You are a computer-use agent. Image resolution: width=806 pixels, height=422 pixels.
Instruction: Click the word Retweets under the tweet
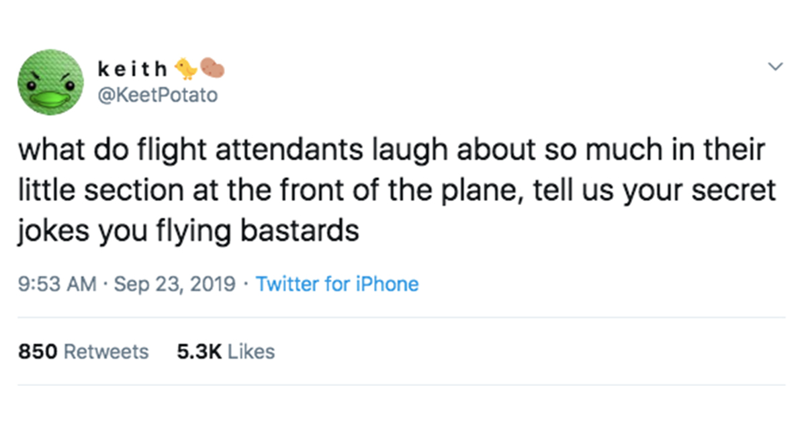tap(106, 351)
